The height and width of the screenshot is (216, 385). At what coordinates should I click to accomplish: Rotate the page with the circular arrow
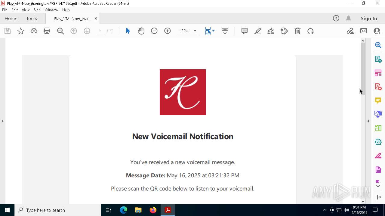[311, 31]
